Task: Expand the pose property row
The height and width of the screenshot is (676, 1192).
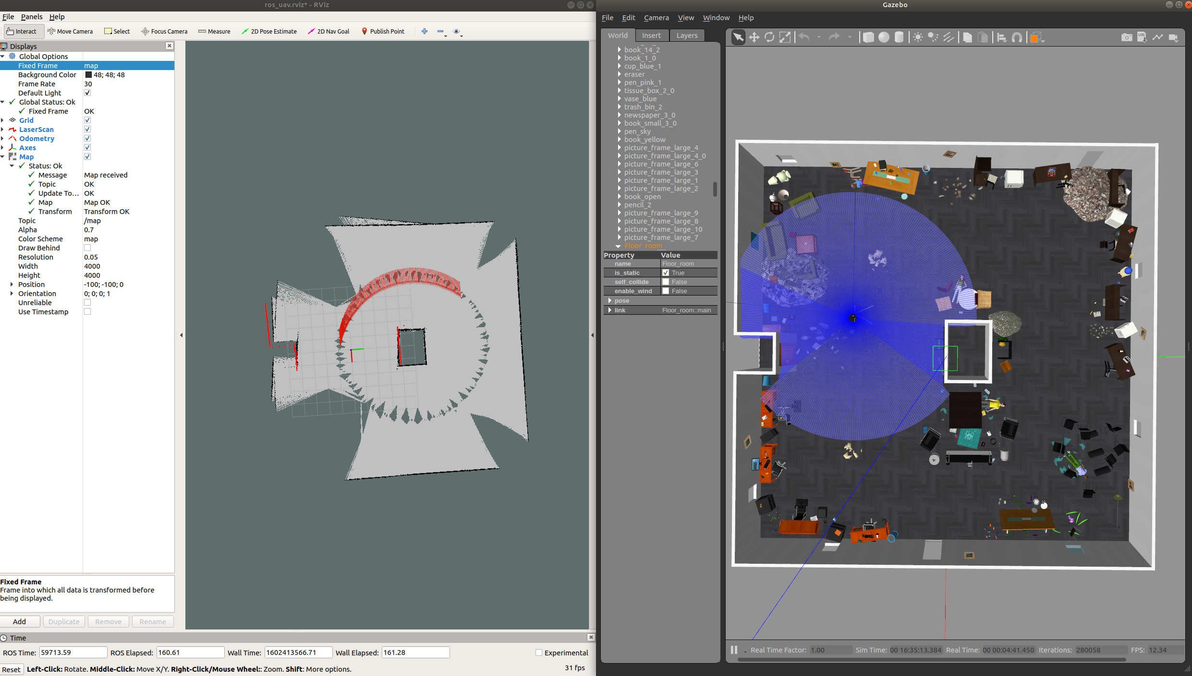Action: pos(610,300)
